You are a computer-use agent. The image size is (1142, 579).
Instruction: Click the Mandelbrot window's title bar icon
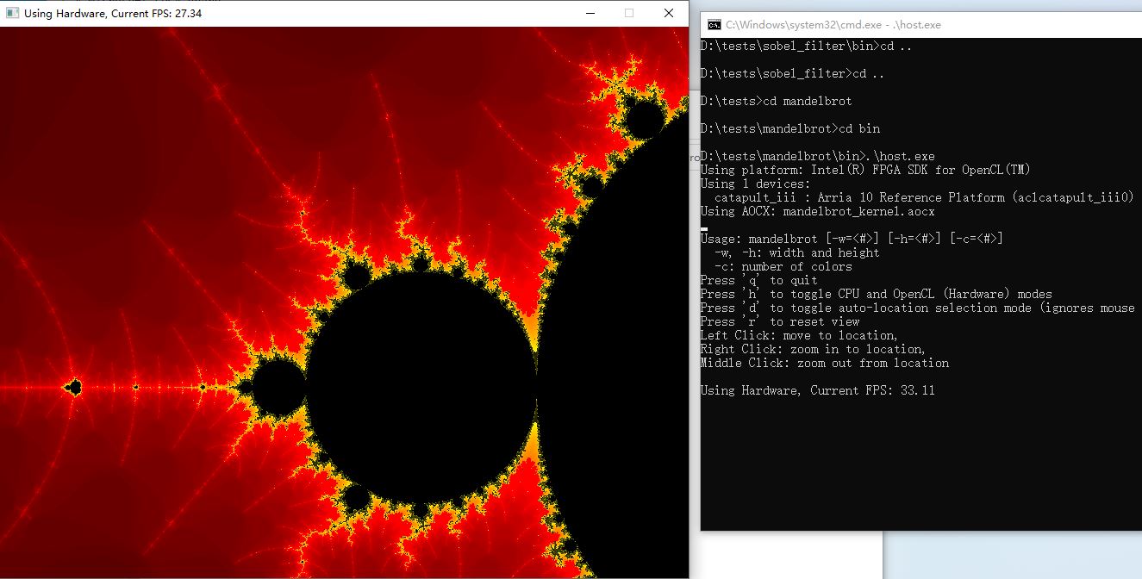12,13
